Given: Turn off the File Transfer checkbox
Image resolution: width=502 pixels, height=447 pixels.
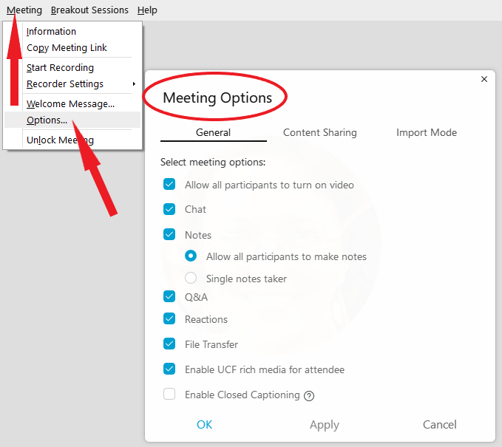Looking at the screenshot, I should 169,344.
